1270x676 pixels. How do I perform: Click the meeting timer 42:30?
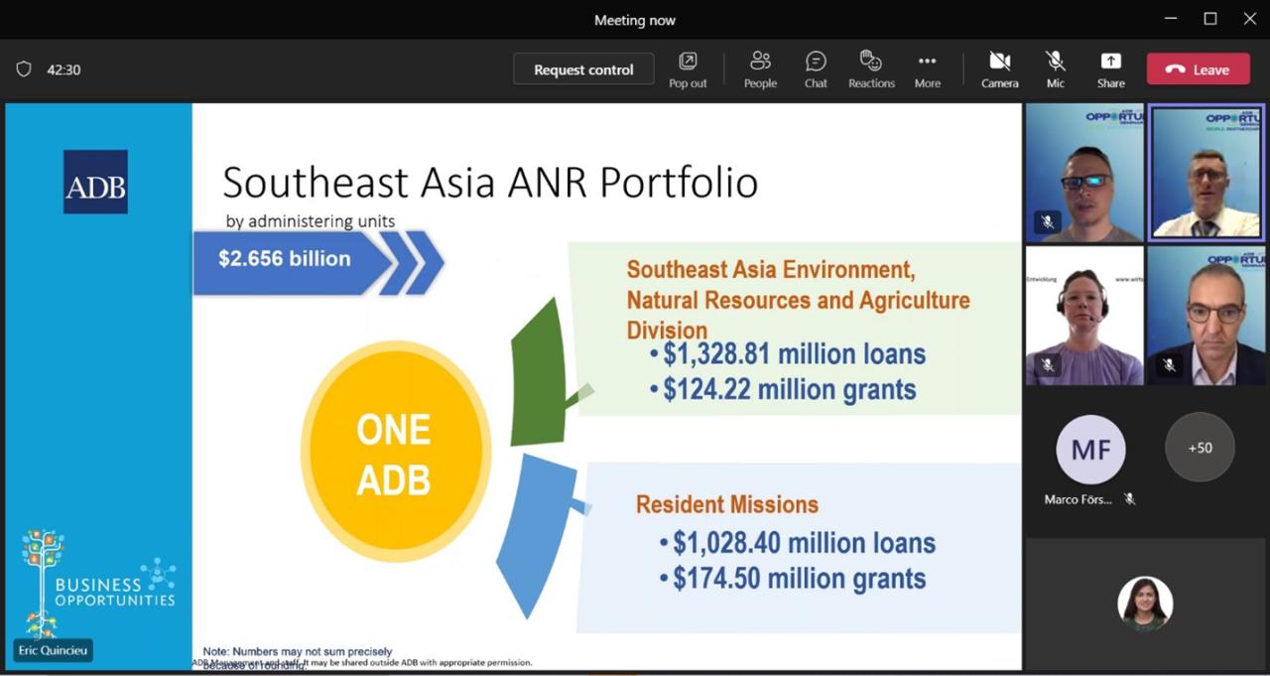[63, 70]
